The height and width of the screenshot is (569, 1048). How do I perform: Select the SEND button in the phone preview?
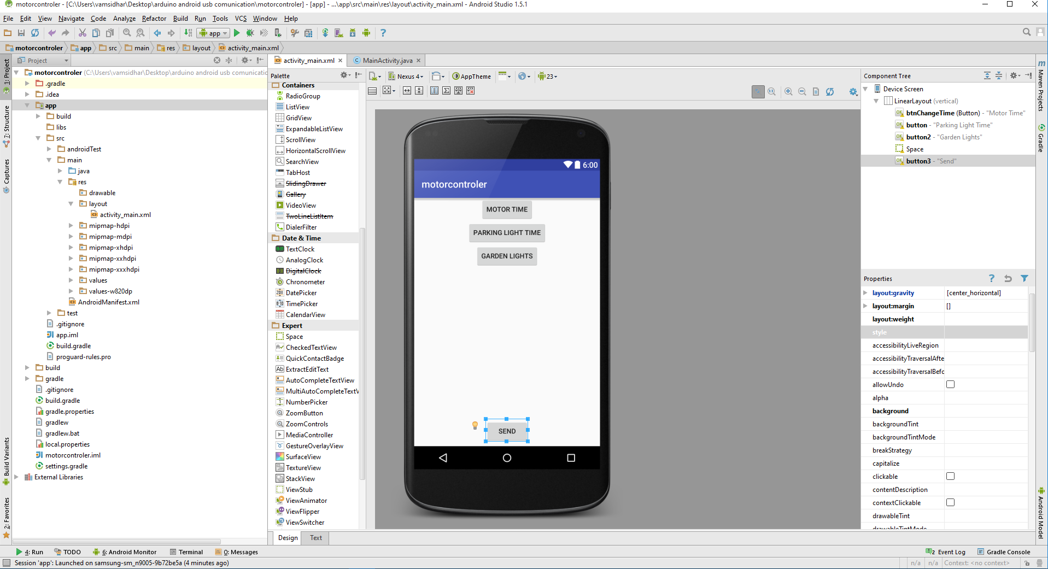tap(507, 431)
